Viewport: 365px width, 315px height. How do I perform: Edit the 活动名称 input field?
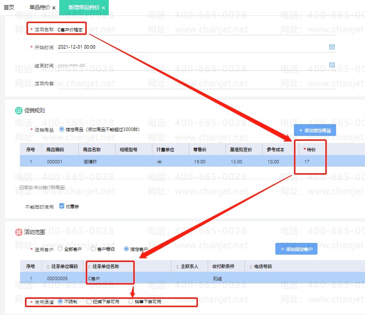tap(196, 30)
